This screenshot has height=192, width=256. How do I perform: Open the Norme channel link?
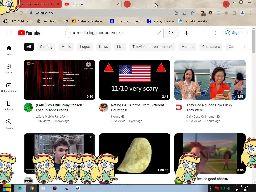coord(116,117)
